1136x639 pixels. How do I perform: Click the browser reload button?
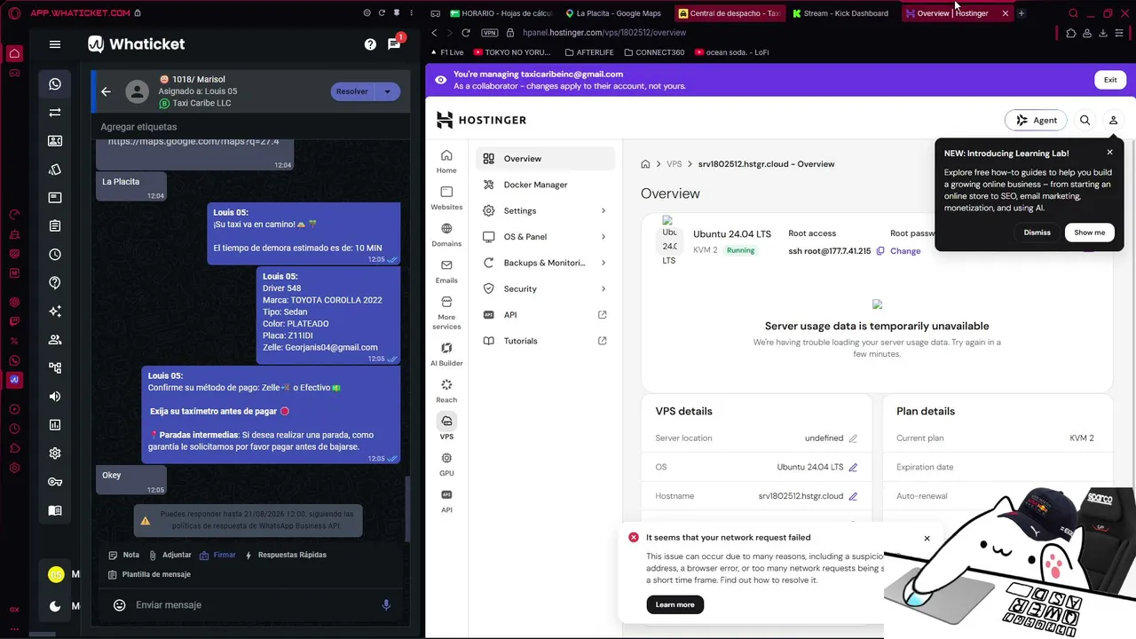point(465,33)
